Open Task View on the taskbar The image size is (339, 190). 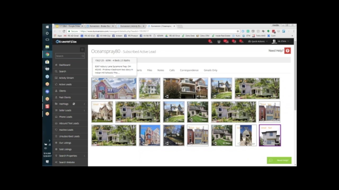click(x=47, y=40)
